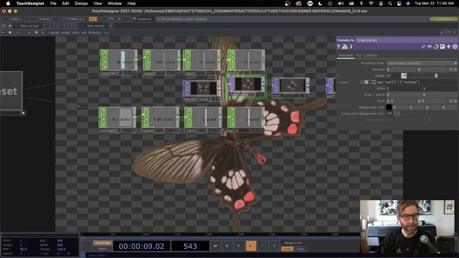Select the New Layout button
Image resolution: width=459 pixels, height=258 pixels.
click(95, 26)
